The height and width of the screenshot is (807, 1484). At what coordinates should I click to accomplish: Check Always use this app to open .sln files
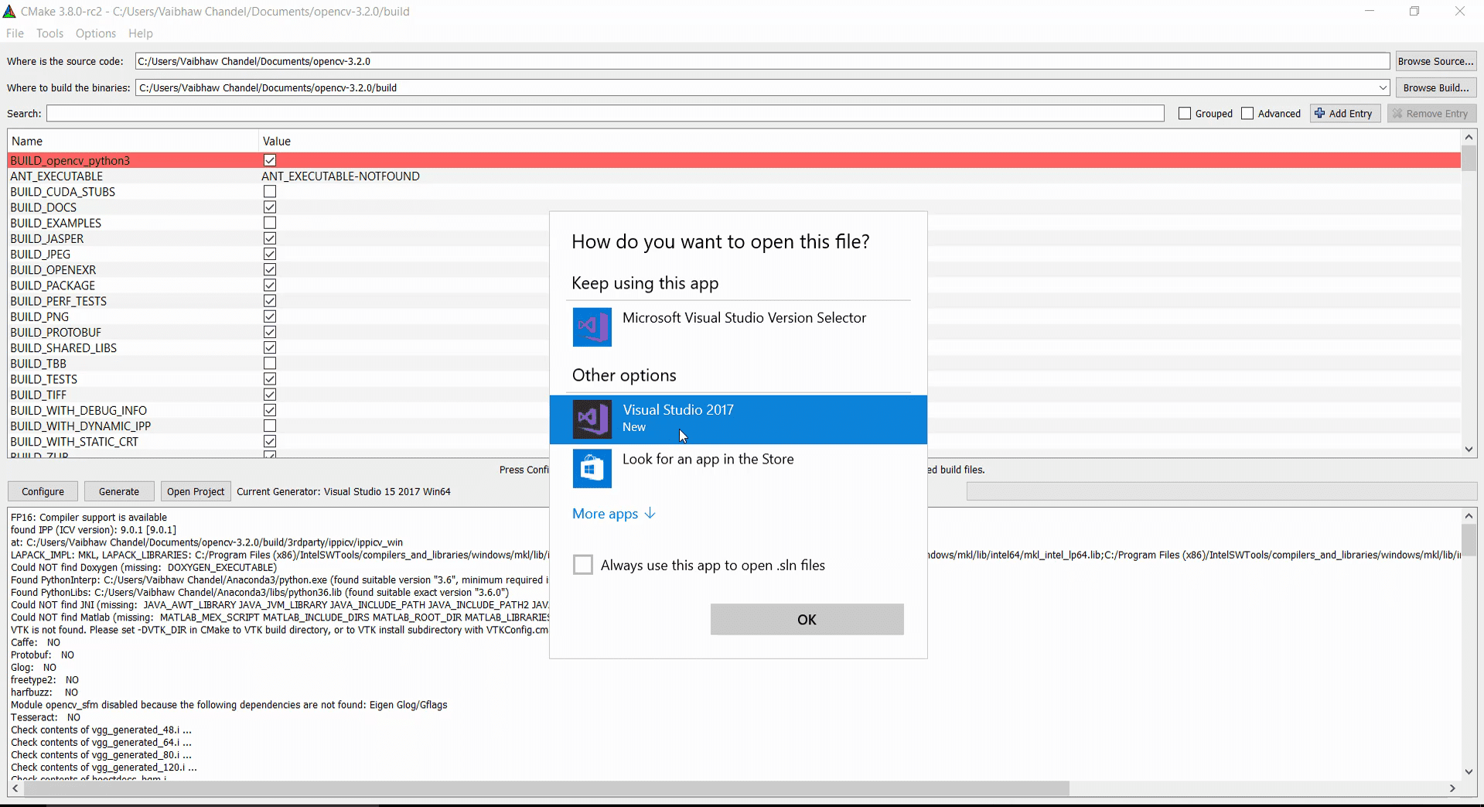point(582,564)
